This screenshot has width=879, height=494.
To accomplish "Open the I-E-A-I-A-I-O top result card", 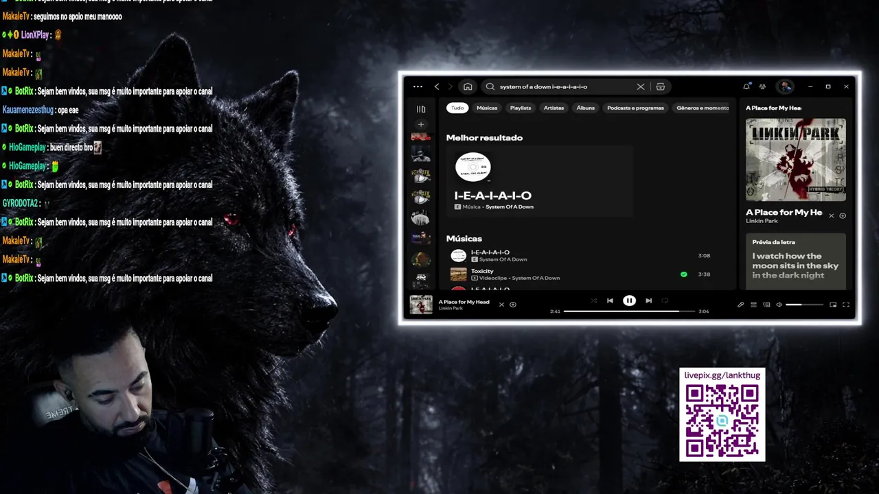I will point(539,182).
